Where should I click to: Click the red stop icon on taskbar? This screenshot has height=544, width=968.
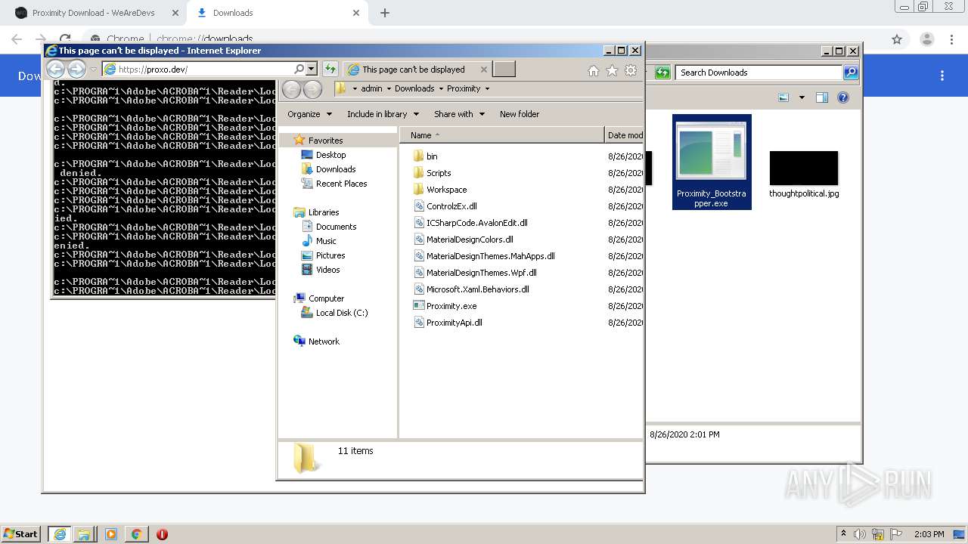pos(162,534)
